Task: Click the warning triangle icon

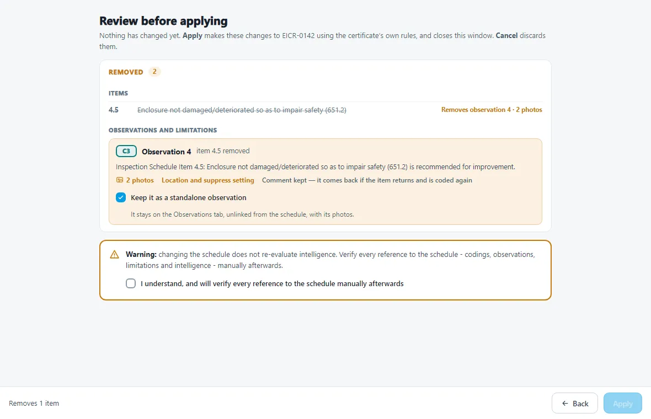Action: 115,255
